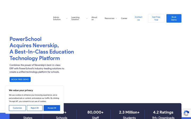Click the Get Free Trial button

[x=156, y=18]
